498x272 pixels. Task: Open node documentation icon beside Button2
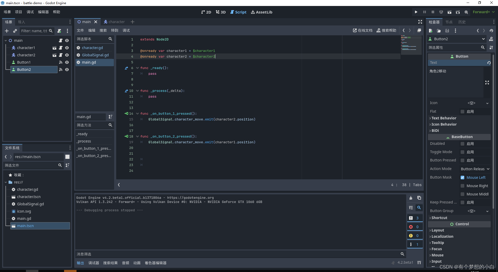[491, 39]
